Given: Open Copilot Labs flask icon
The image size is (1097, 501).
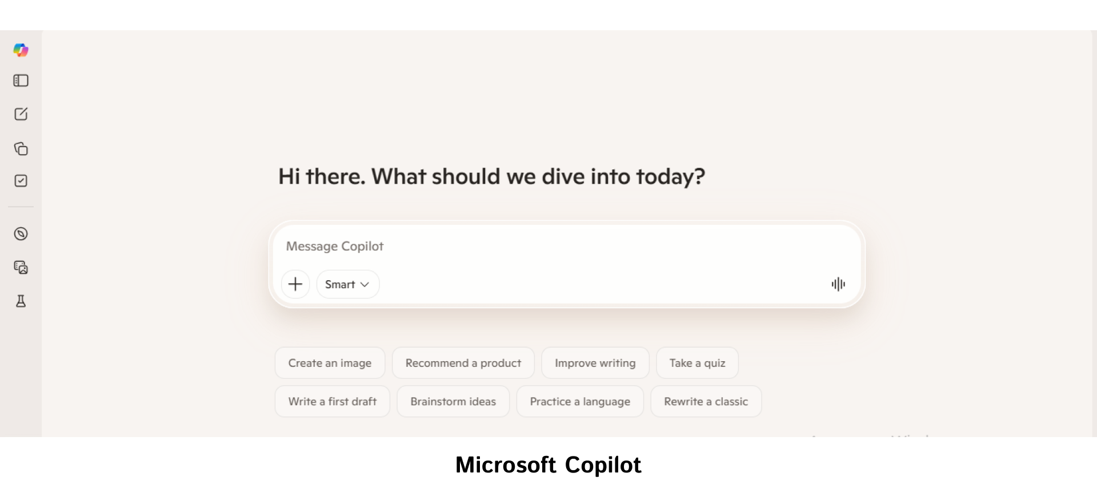Looking at the screenshot, I should point(21,302).
